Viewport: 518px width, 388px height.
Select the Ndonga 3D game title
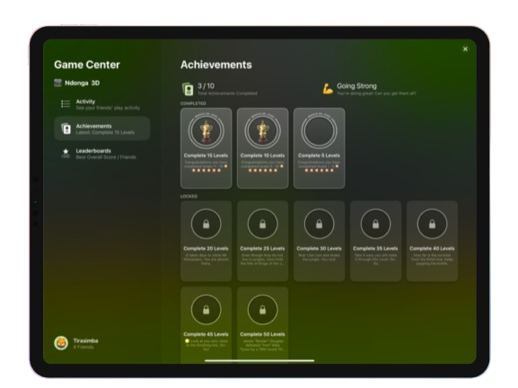coord(82,83)
